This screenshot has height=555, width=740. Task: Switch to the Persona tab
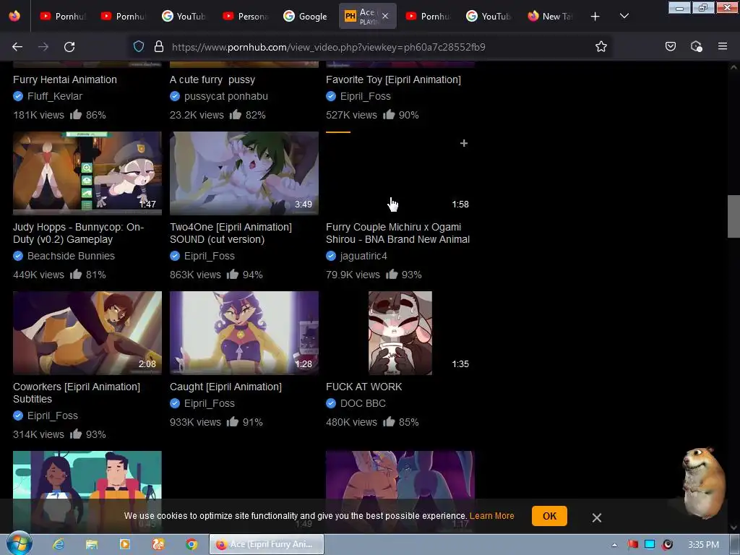(x=246, y=16)
